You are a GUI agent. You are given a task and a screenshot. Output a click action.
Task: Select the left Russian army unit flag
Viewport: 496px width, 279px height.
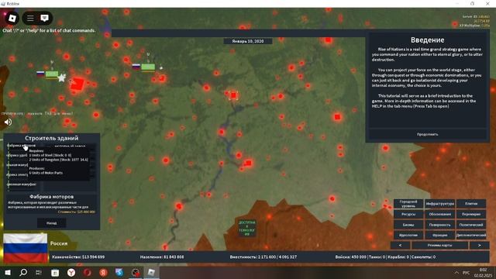(40, 74)
